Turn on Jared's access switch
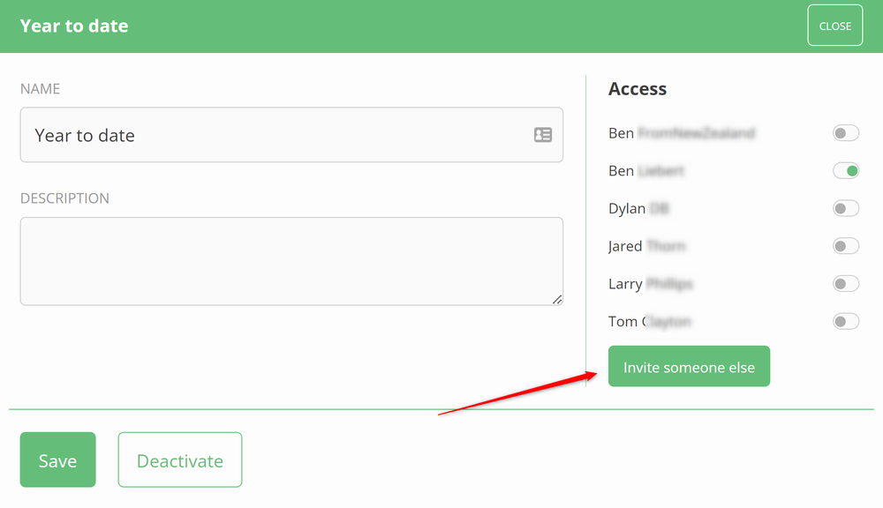Screen dimensions: 883x508 845,246
